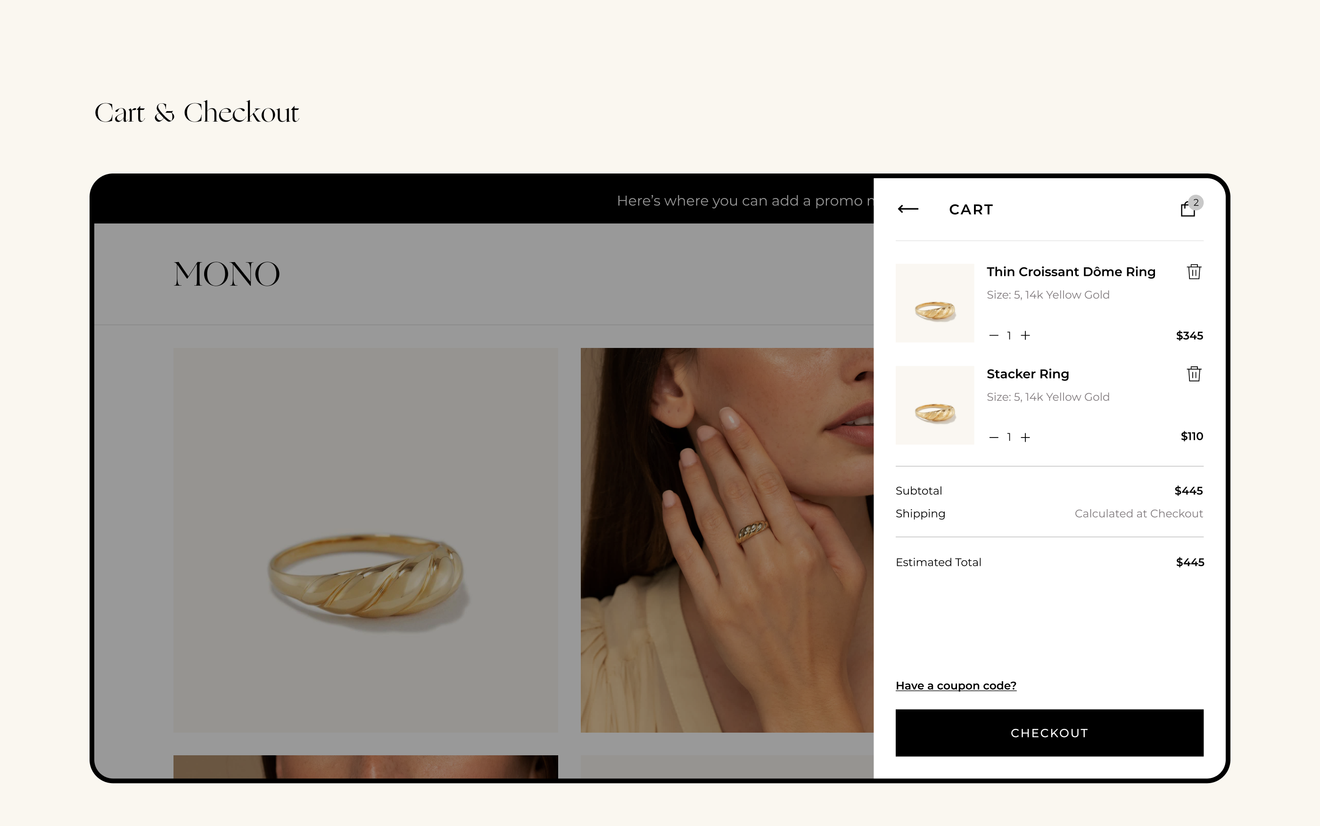Click the shopping bag icon with badge

[1187, 210]
